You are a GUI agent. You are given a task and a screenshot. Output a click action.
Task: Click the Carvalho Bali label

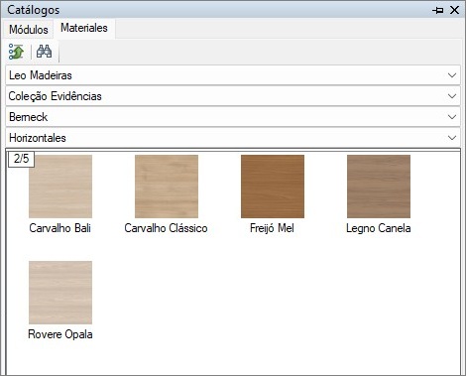tap(60, 228)
